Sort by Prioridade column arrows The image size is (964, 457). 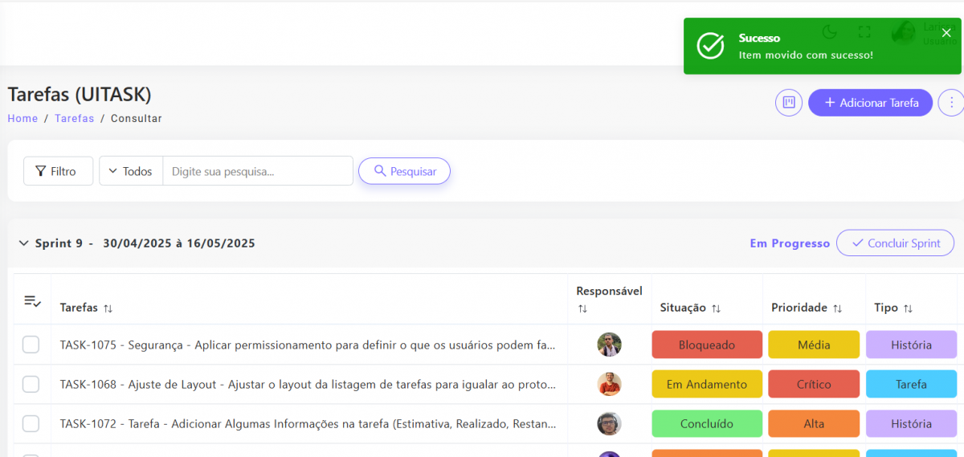coord(837,308)
